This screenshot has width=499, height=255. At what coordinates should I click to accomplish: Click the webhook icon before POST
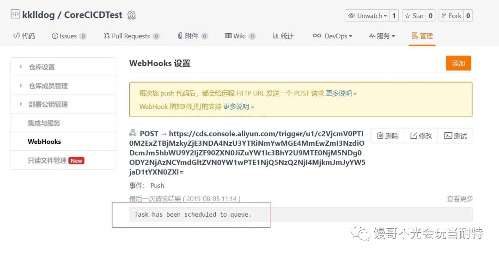133,133
